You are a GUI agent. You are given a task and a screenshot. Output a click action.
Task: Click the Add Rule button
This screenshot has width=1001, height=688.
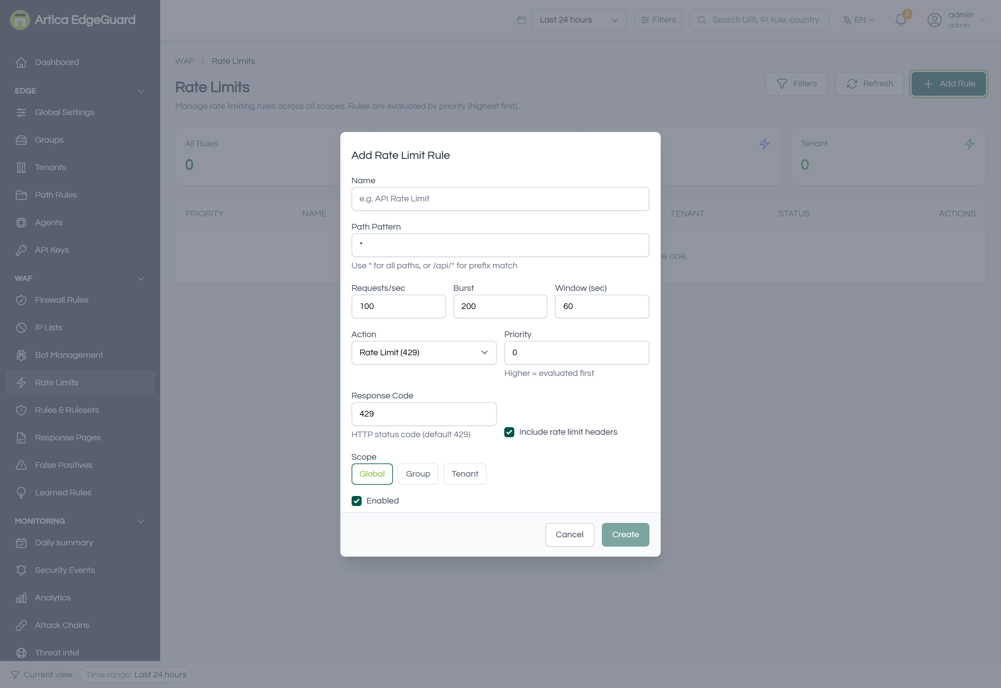[x=948, y=83]
